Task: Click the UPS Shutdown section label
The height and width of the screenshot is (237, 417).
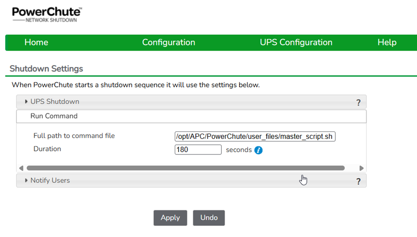Action: pyautogui.click(x=55, y=102)
